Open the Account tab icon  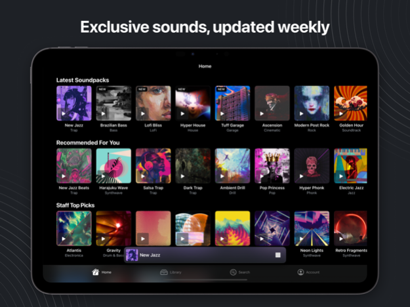[301, 272]
